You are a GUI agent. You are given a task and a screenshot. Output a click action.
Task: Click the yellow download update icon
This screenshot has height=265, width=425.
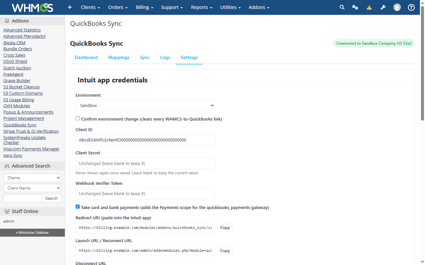369,7
